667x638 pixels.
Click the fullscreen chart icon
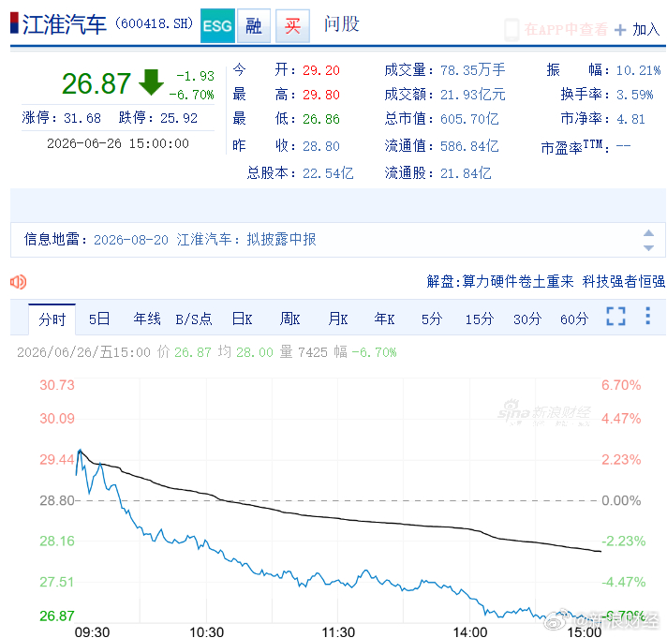tap(615, 316)
